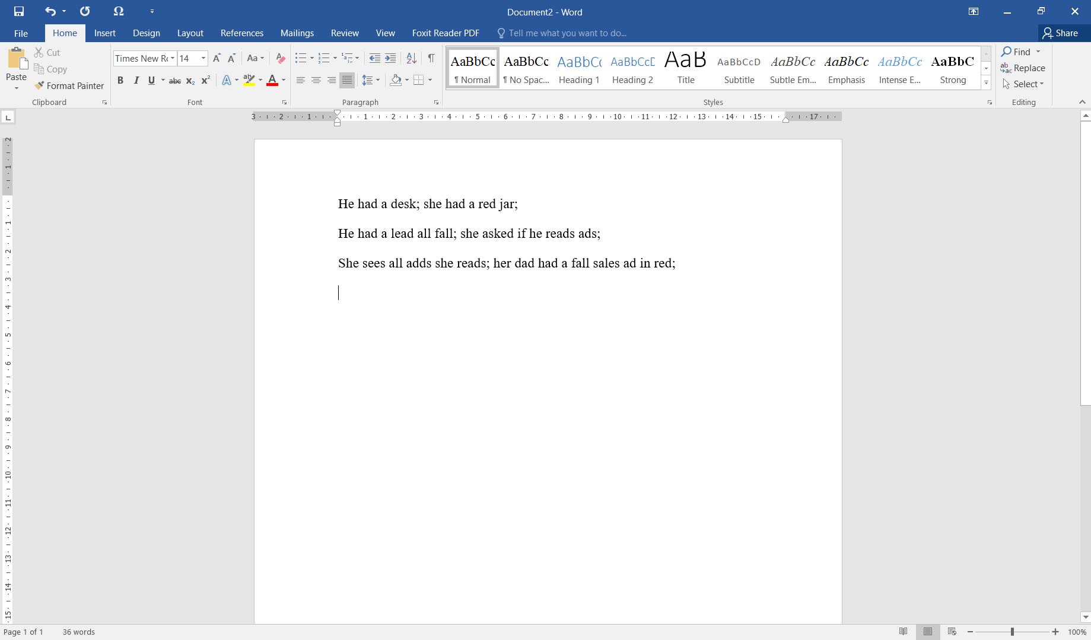Click the Increase Indent icon
The width and height of the screenshot is (1091, 640).
coord(390,58)
